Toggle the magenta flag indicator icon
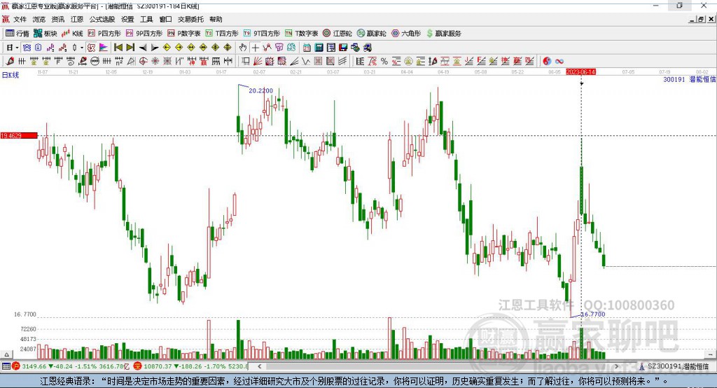 [x=104, y=48]
